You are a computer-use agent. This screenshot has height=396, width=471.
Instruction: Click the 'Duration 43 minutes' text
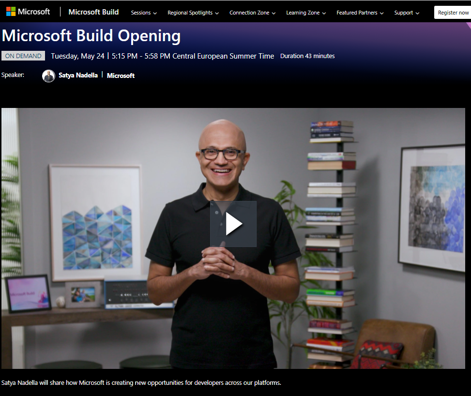tap(307, 56)
